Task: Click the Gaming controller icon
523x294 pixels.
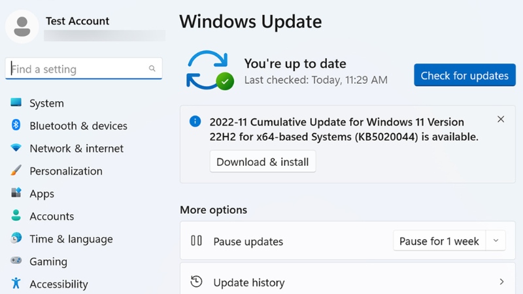Action: click(x=16, y=261)
